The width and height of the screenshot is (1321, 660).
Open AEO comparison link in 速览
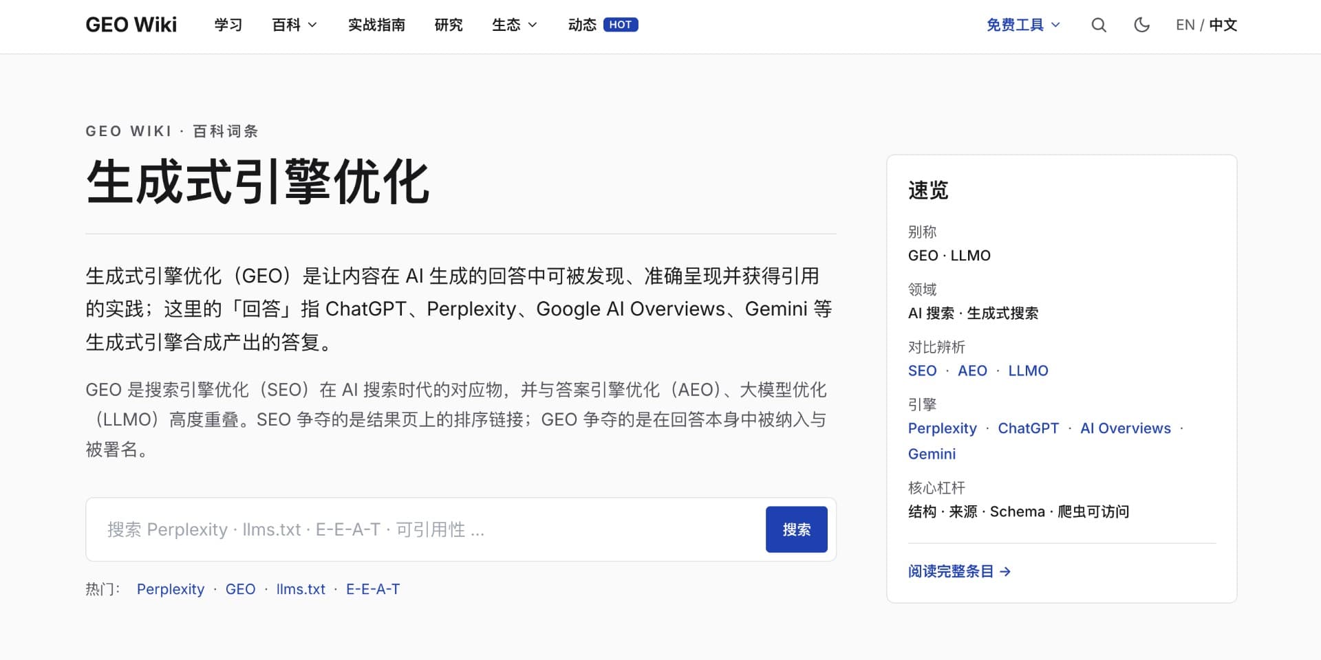click(972, 371)
